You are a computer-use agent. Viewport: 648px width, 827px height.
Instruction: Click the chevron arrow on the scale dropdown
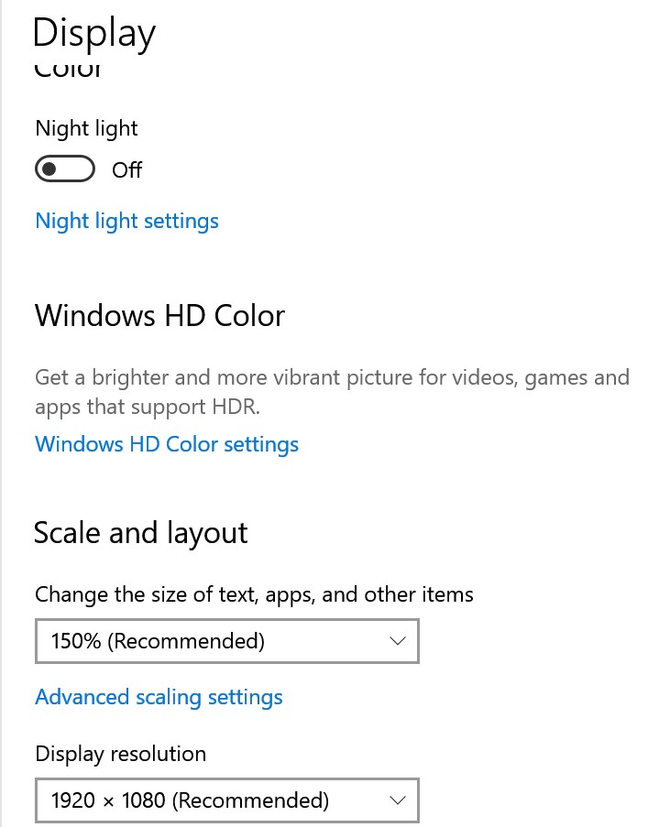pyautogui.click(x=398, y=641)
